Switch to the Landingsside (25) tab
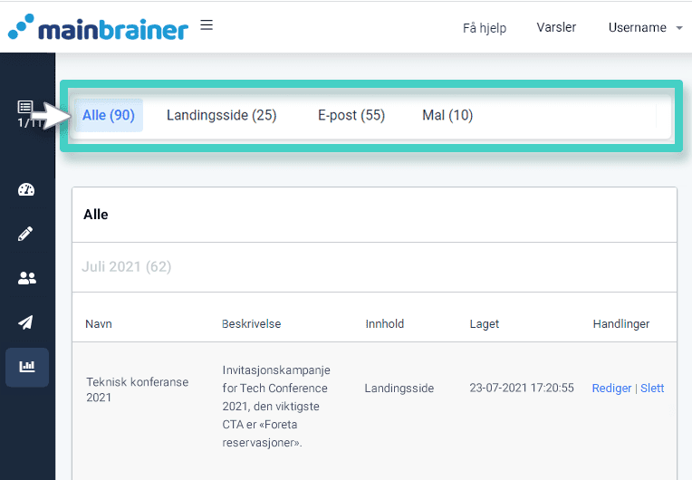This screenshot has width=692, height=480. tap(222, 115)
